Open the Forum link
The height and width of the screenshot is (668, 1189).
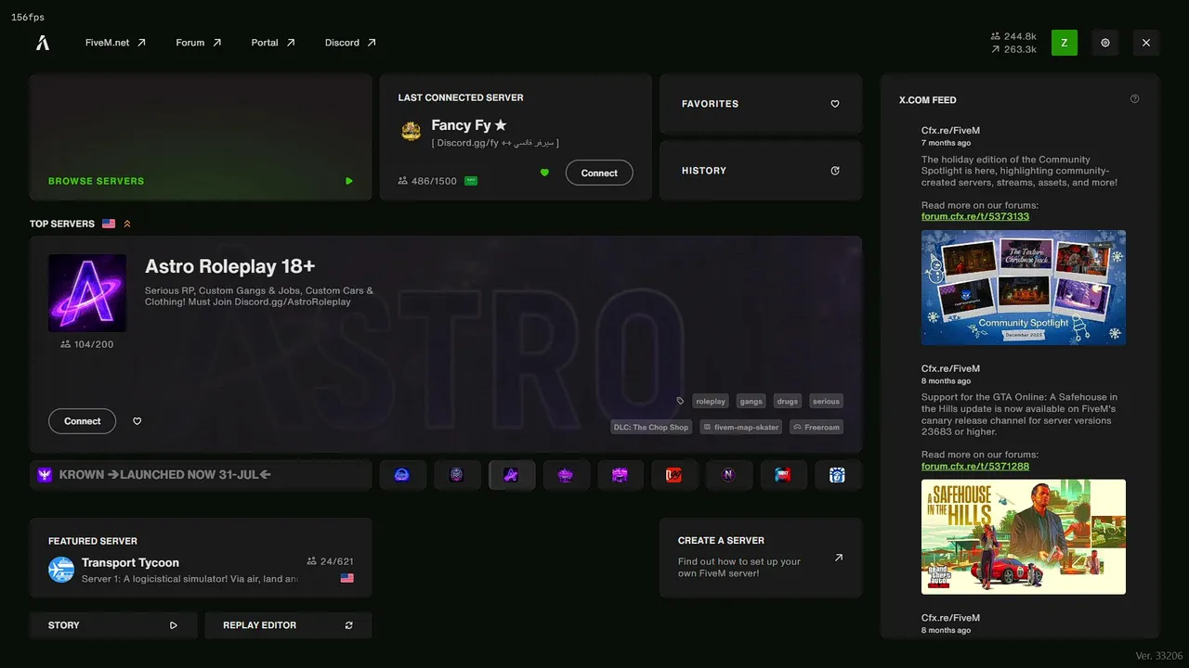pos(199,43)
